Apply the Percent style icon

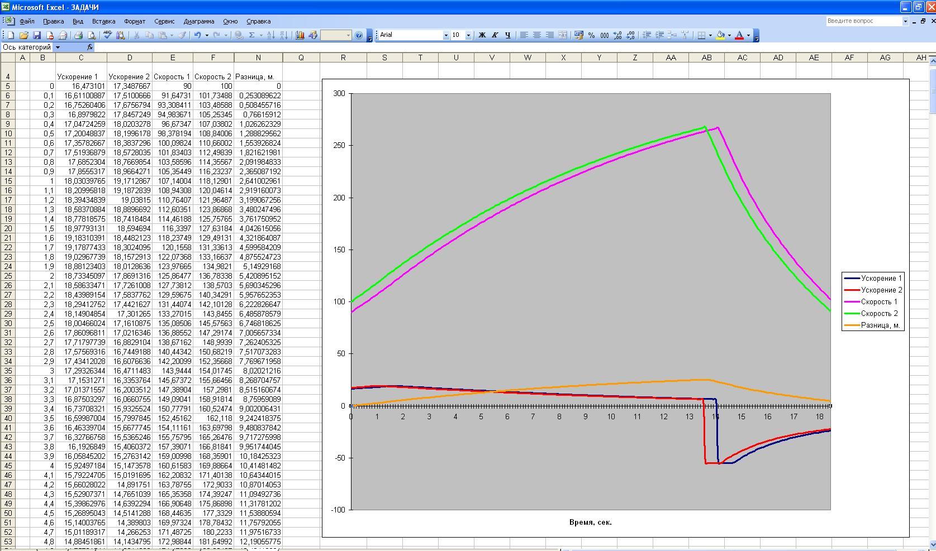click(591, 35)
